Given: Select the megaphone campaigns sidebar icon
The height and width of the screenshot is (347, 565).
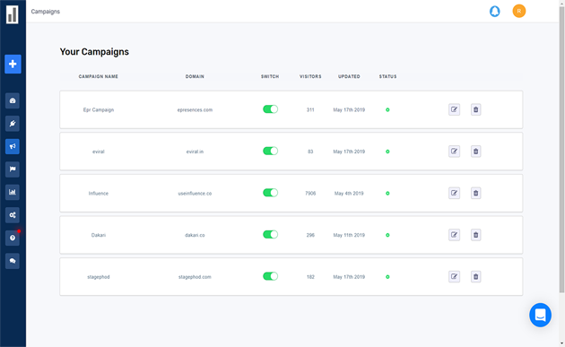Looking at the screenshot, I should (13, 146).
